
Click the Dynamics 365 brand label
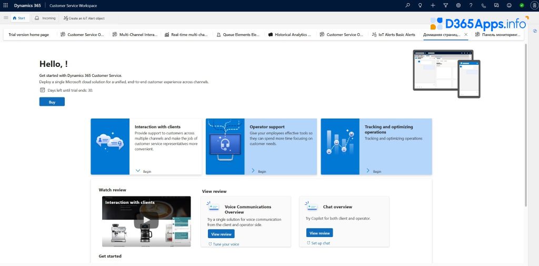[x=27, y=5]
